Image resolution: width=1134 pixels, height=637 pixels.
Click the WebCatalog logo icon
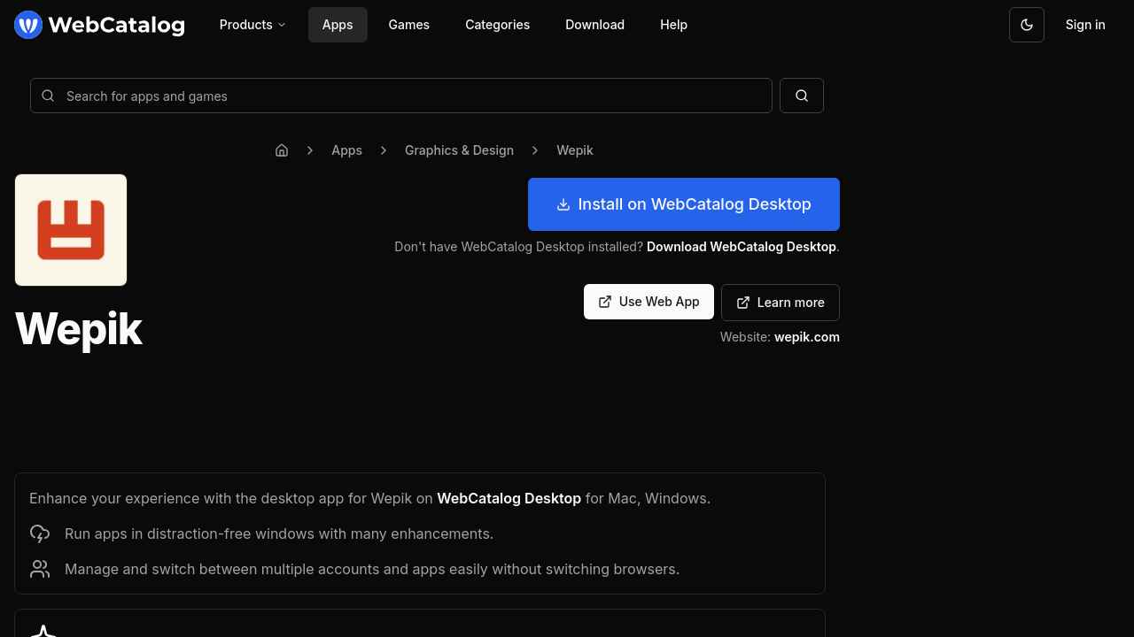(x=28, y=25)
